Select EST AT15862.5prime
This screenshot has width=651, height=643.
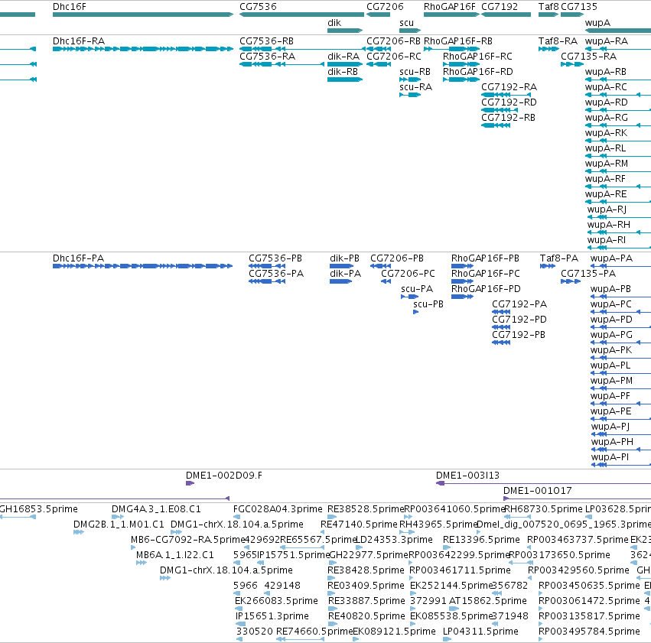point(488,601)
